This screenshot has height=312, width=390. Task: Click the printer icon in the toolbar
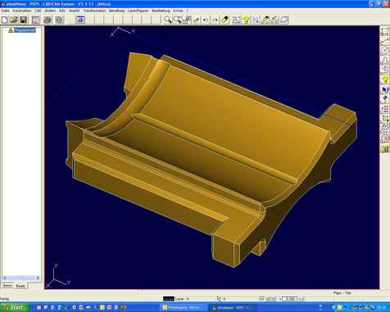pos(48,20)
